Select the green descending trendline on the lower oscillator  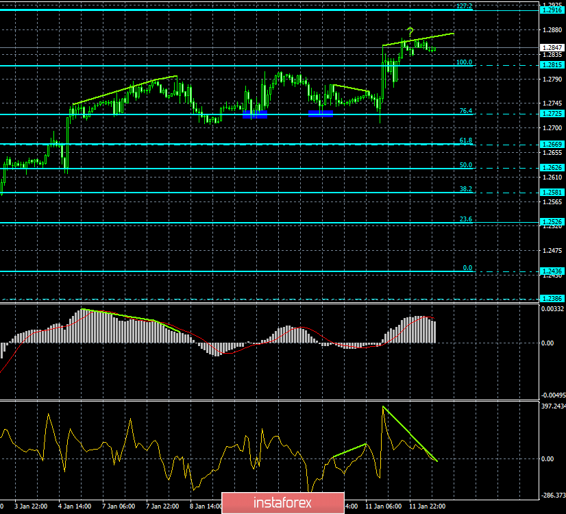[410, 434]
